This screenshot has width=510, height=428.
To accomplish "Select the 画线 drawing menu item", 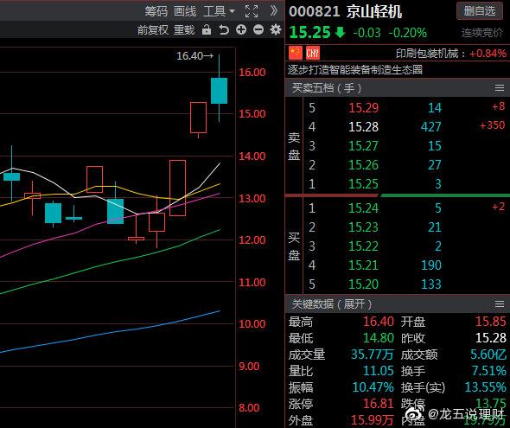I will pyautogui.click(x=185, y=11).
